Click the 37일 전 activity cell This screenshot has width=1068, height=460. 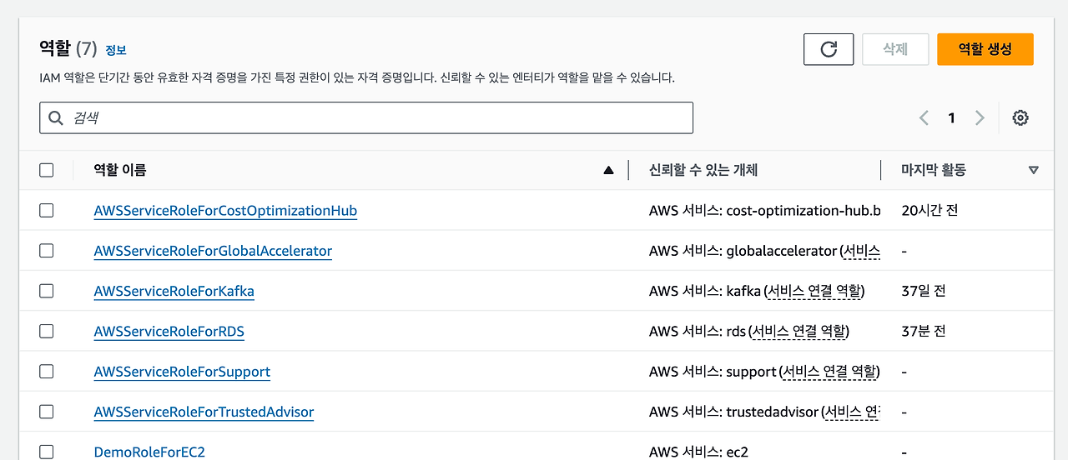924,291
